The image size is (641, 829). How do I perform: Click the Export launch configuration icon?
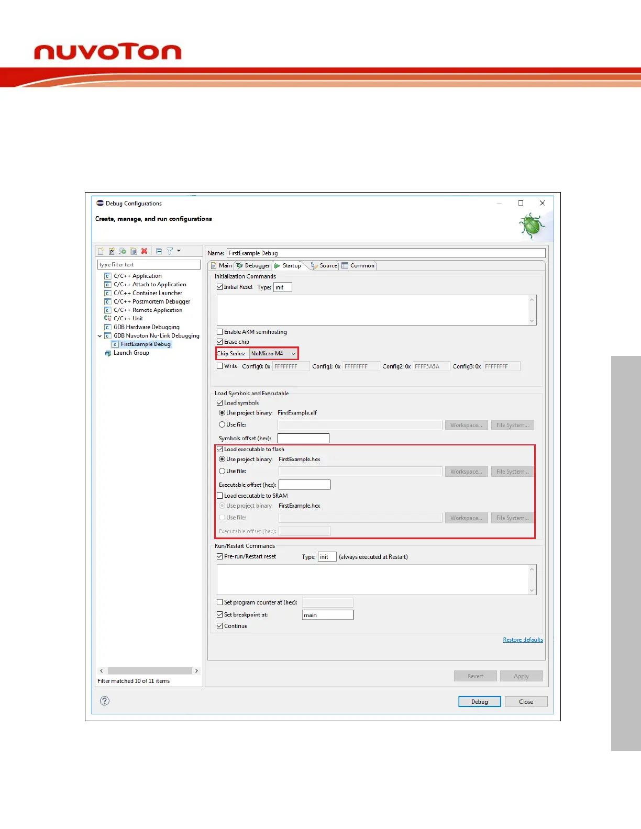(x=122, y=251)
